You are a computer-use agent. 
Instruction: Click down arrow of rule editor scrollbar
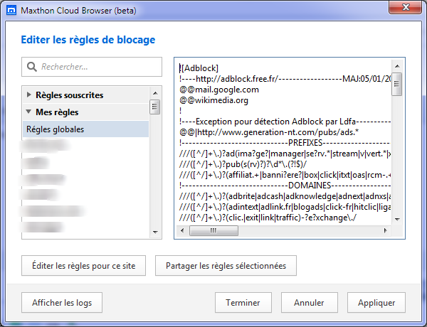tap(397, 219)
